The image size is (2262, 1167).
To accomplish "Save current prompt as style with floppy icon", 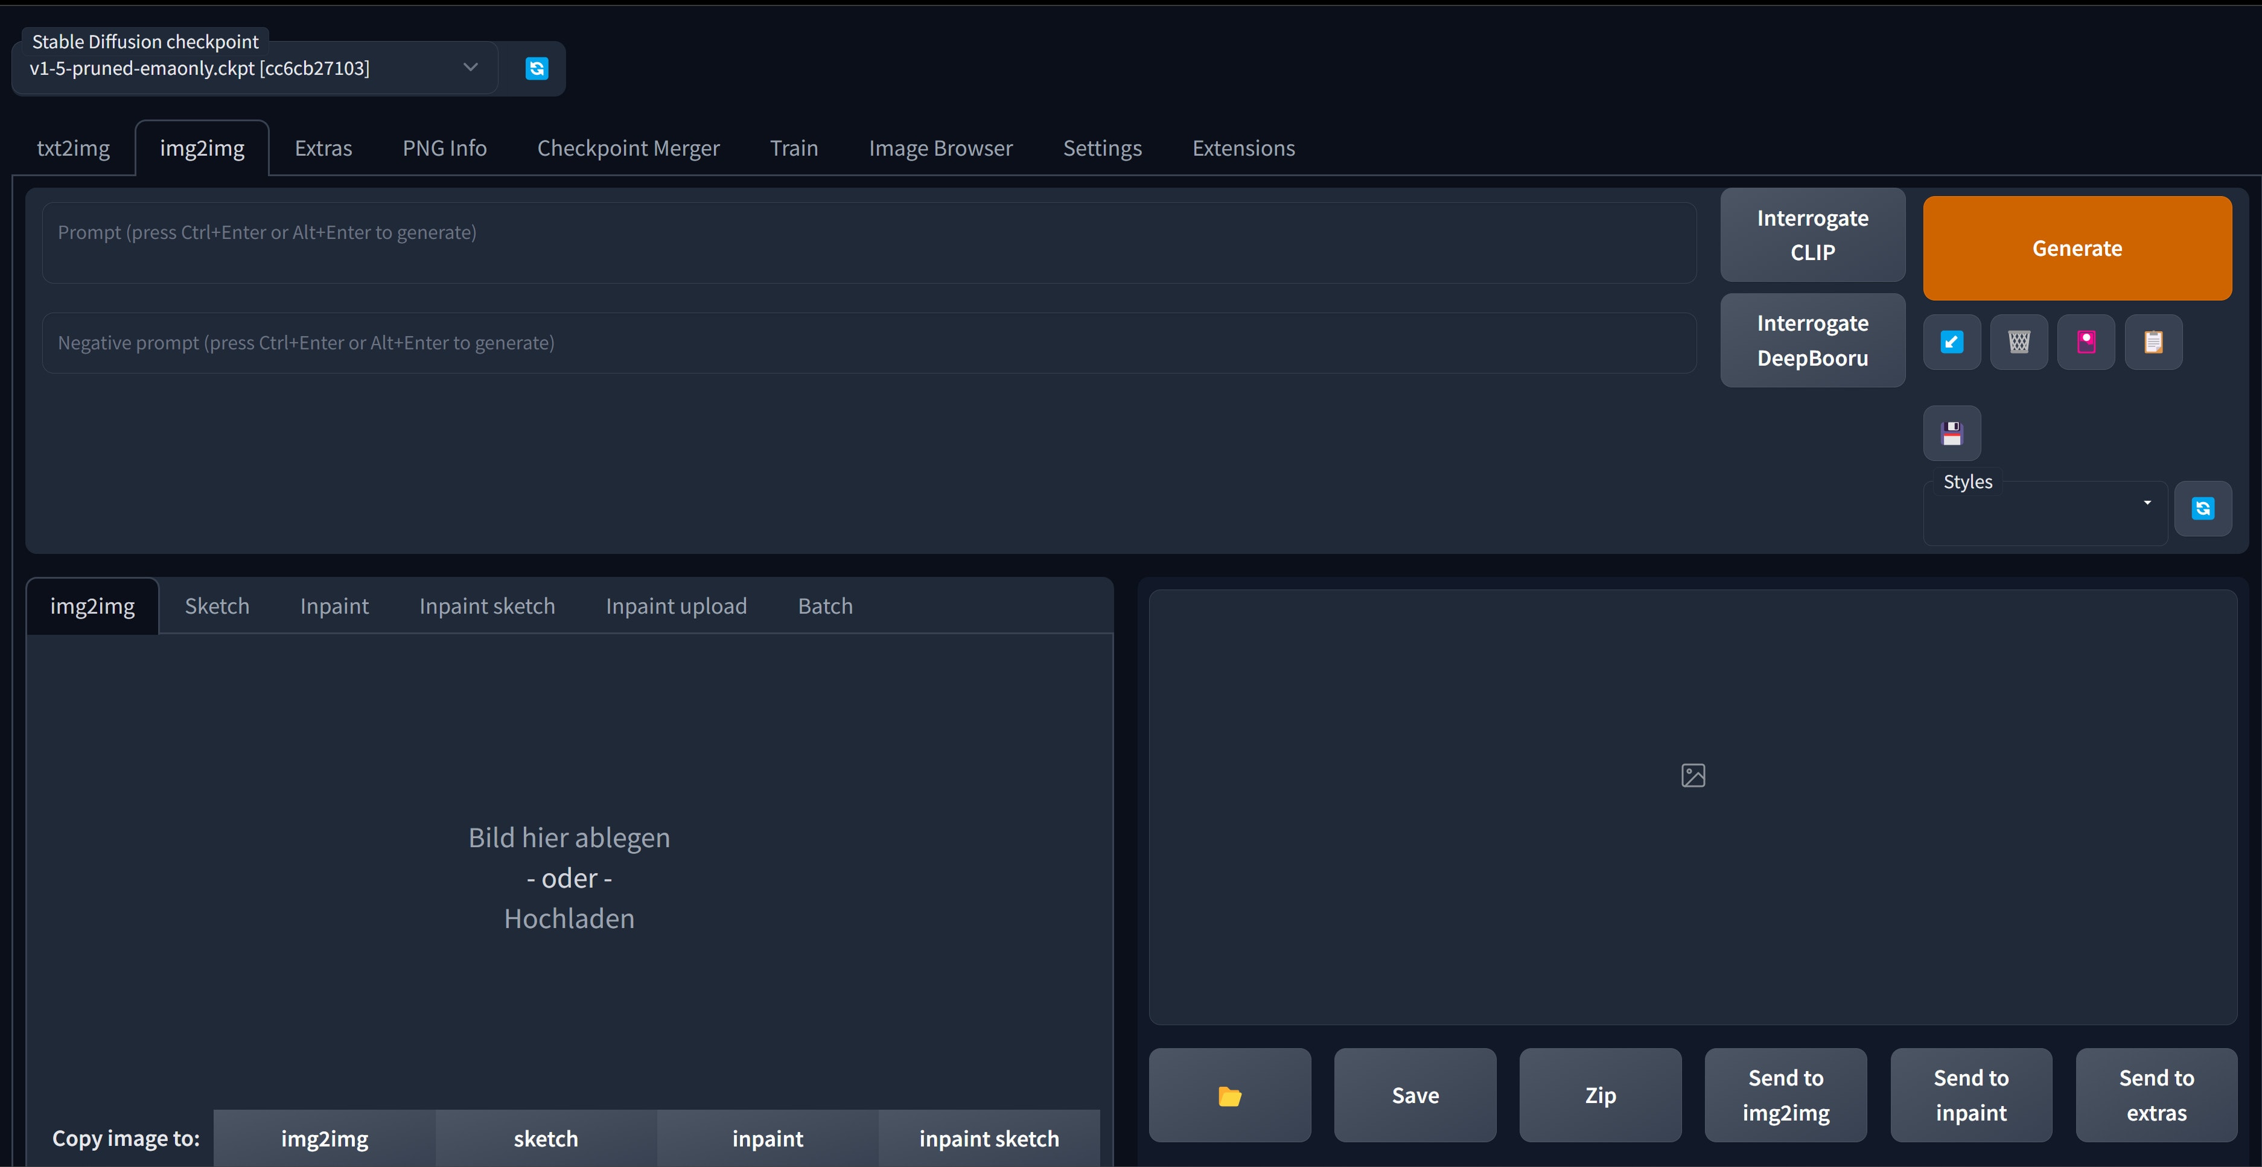I will 1952,432.
